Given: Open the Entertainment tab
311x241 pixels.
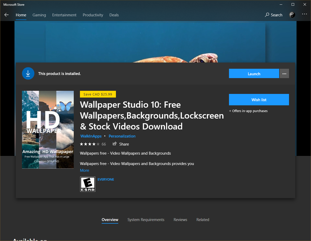Looking at the screenshot, I should 64,15.
